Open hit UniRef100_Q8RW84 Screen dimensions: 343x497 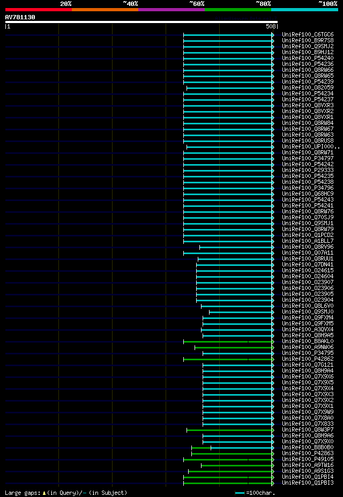point(308,123)
